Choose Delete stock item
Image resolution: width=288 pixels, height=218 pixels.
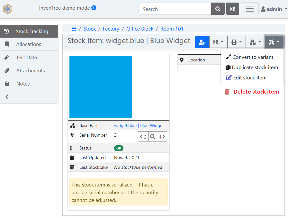(252, 92)
